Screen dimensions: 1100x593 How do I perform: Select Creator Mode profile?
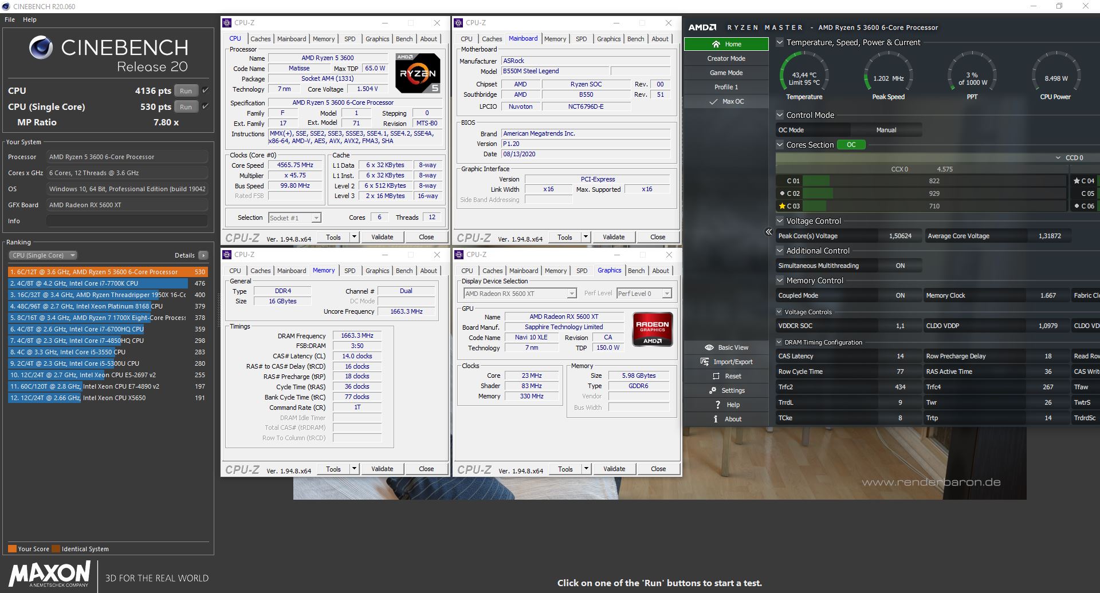click(726, 58)
